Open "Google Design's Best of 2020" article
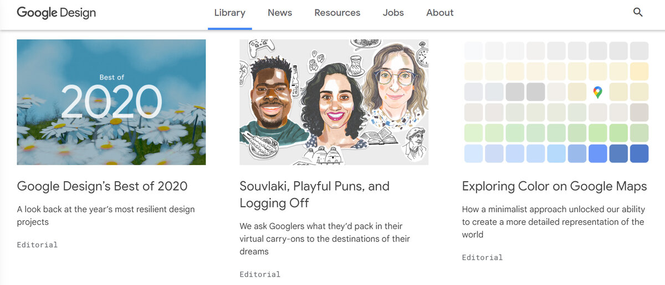 click(x=103, y=186)
